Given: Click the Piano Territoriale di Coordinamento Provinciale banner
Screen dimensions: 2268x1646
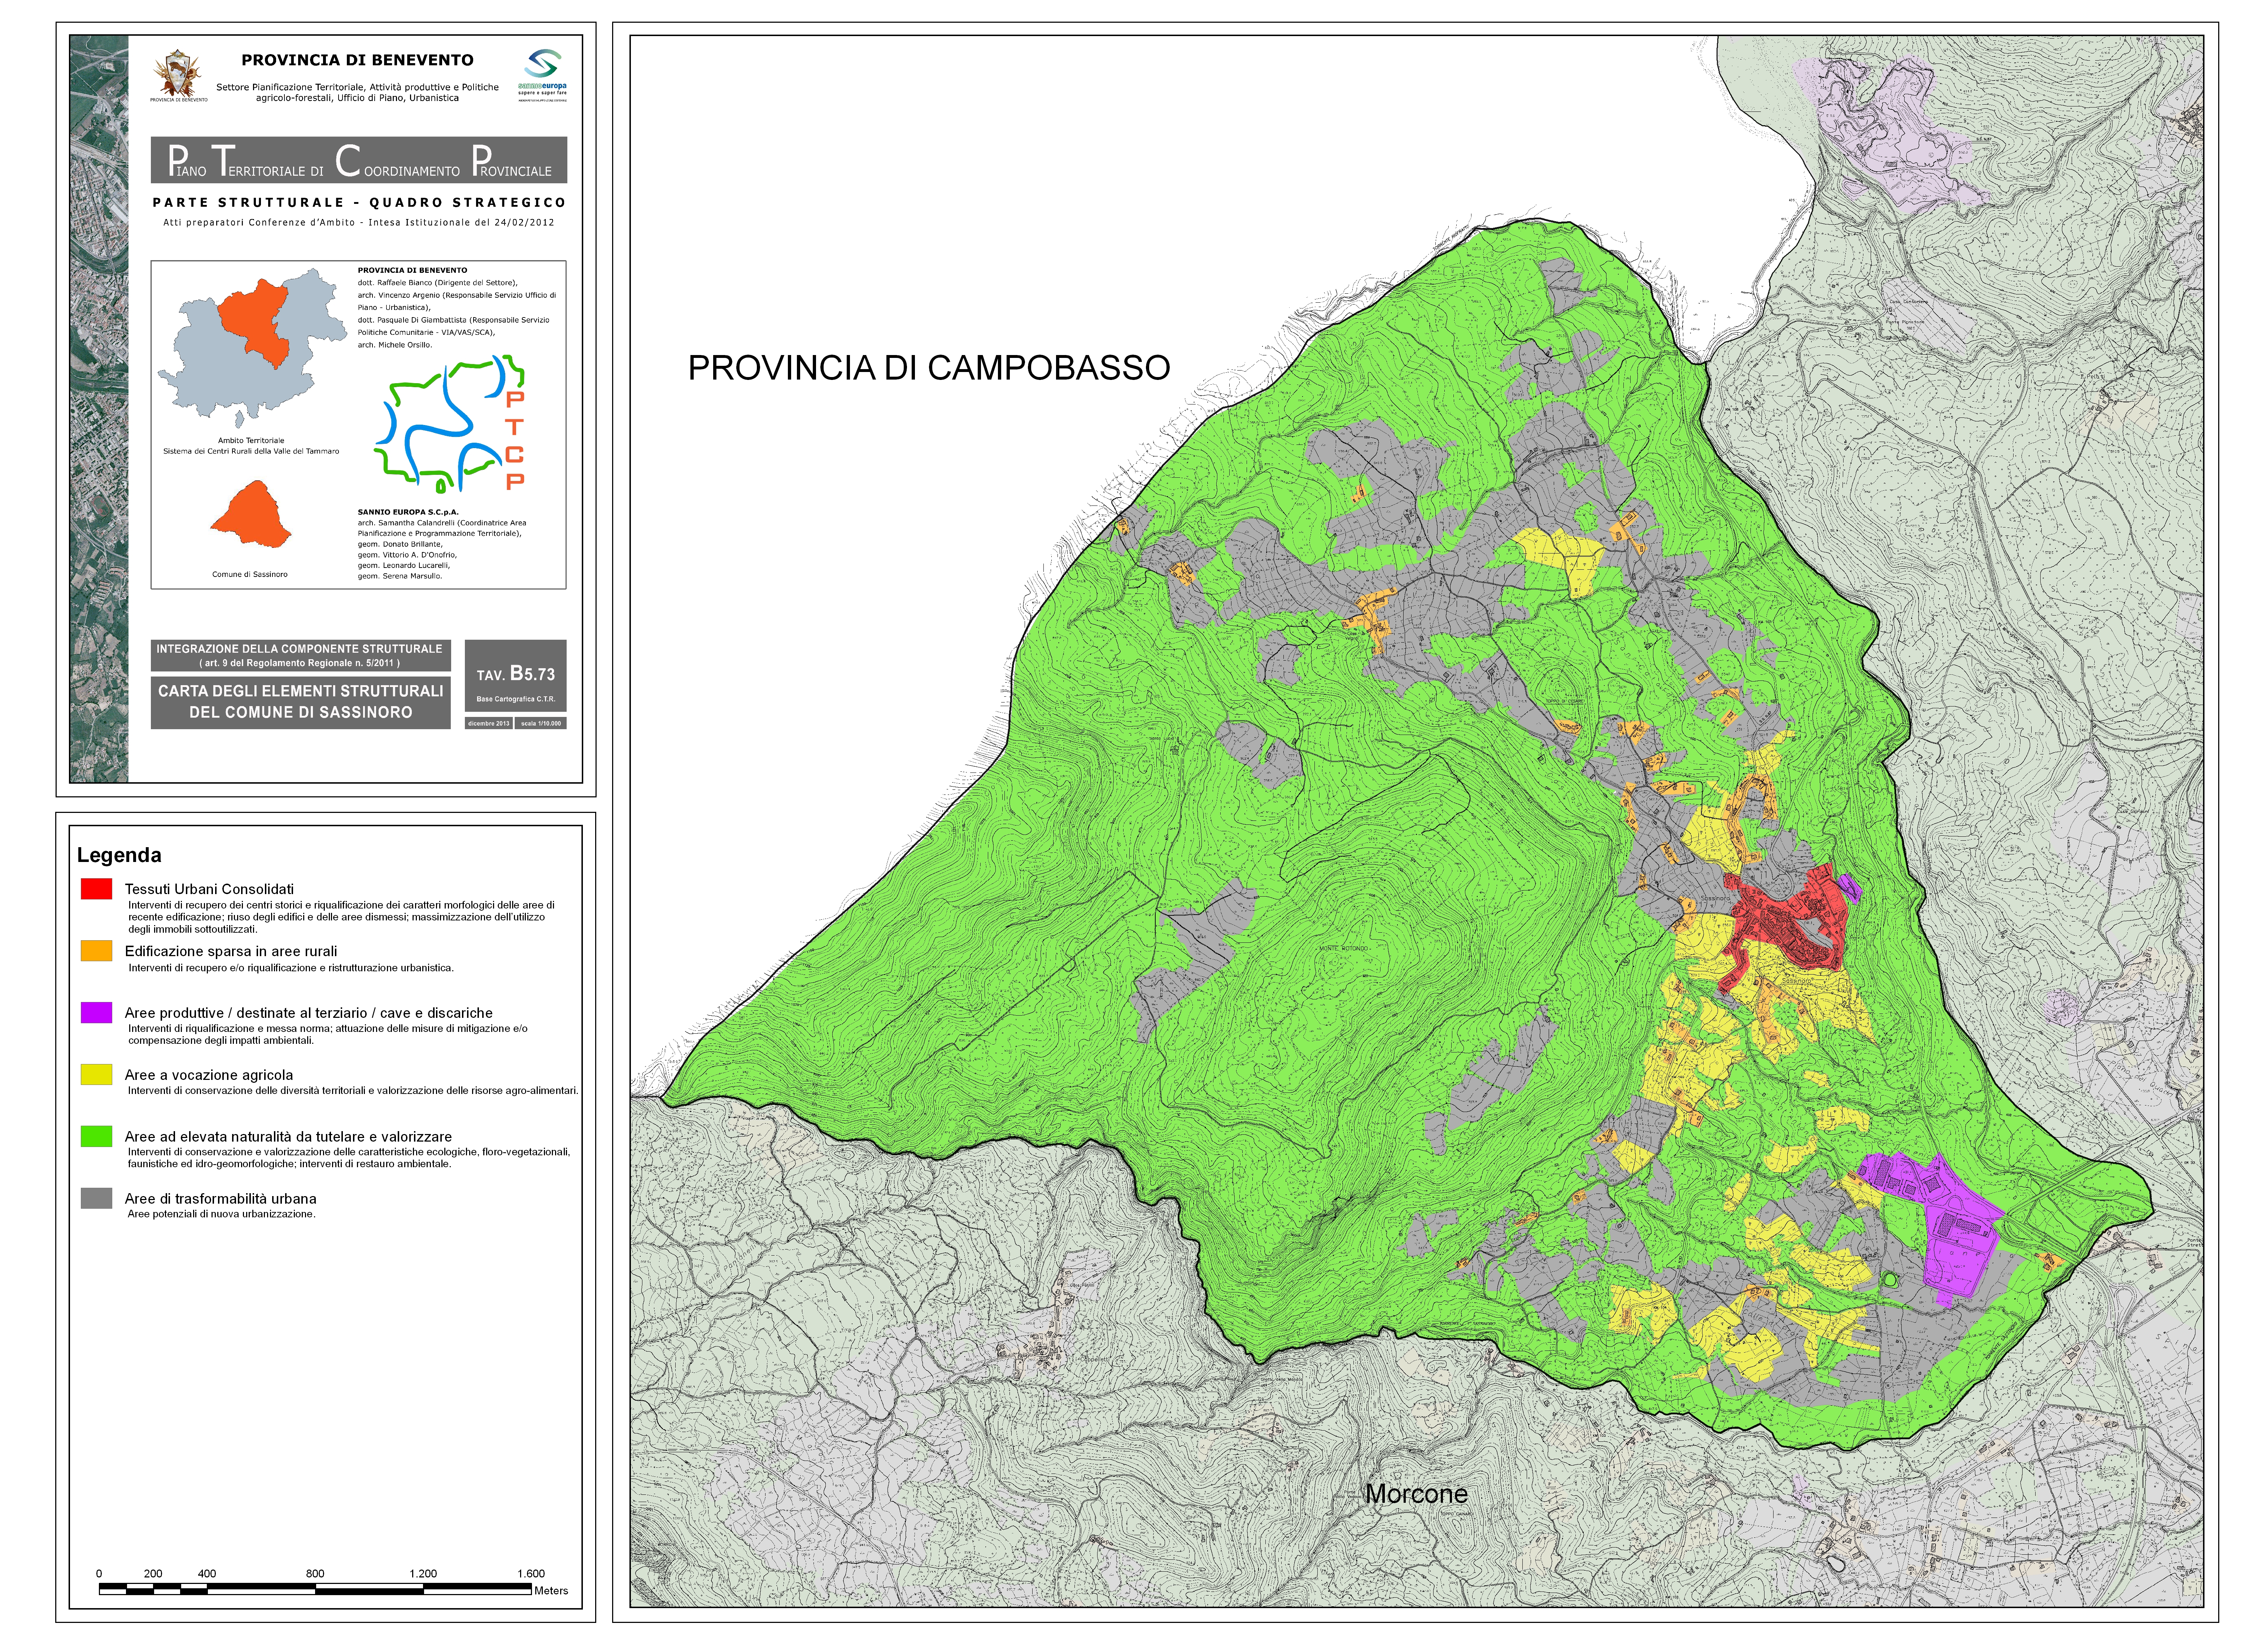Looking at the screenshot, I should pos(359,160).
